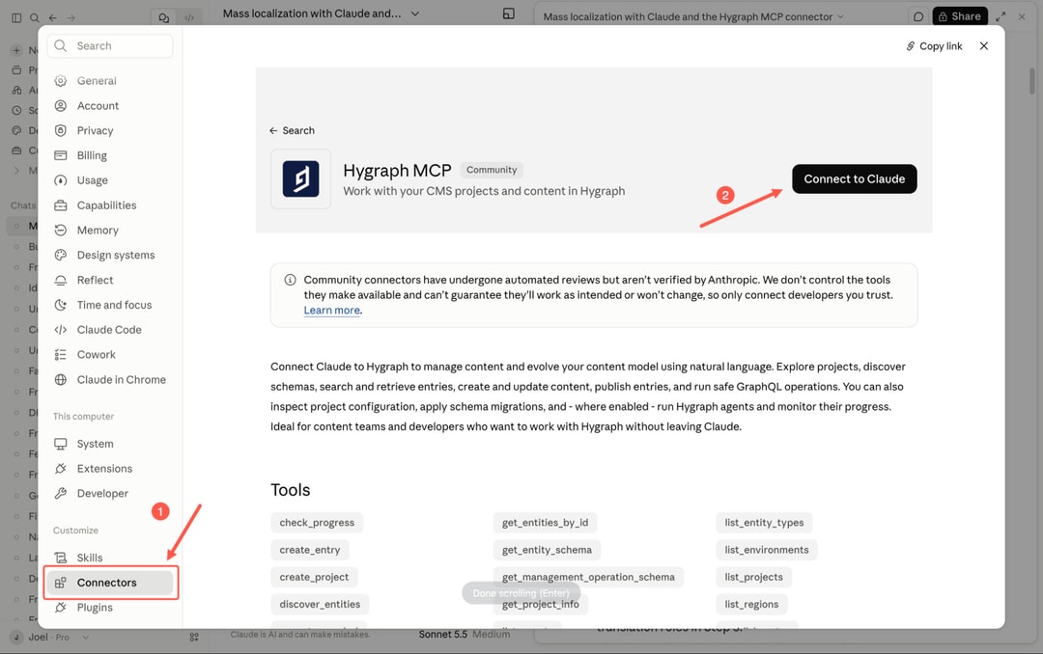The height and width of the screenshot is (654, 1043).
Task: Click the Extensions plug icon
Action: (x=61, y=469)
